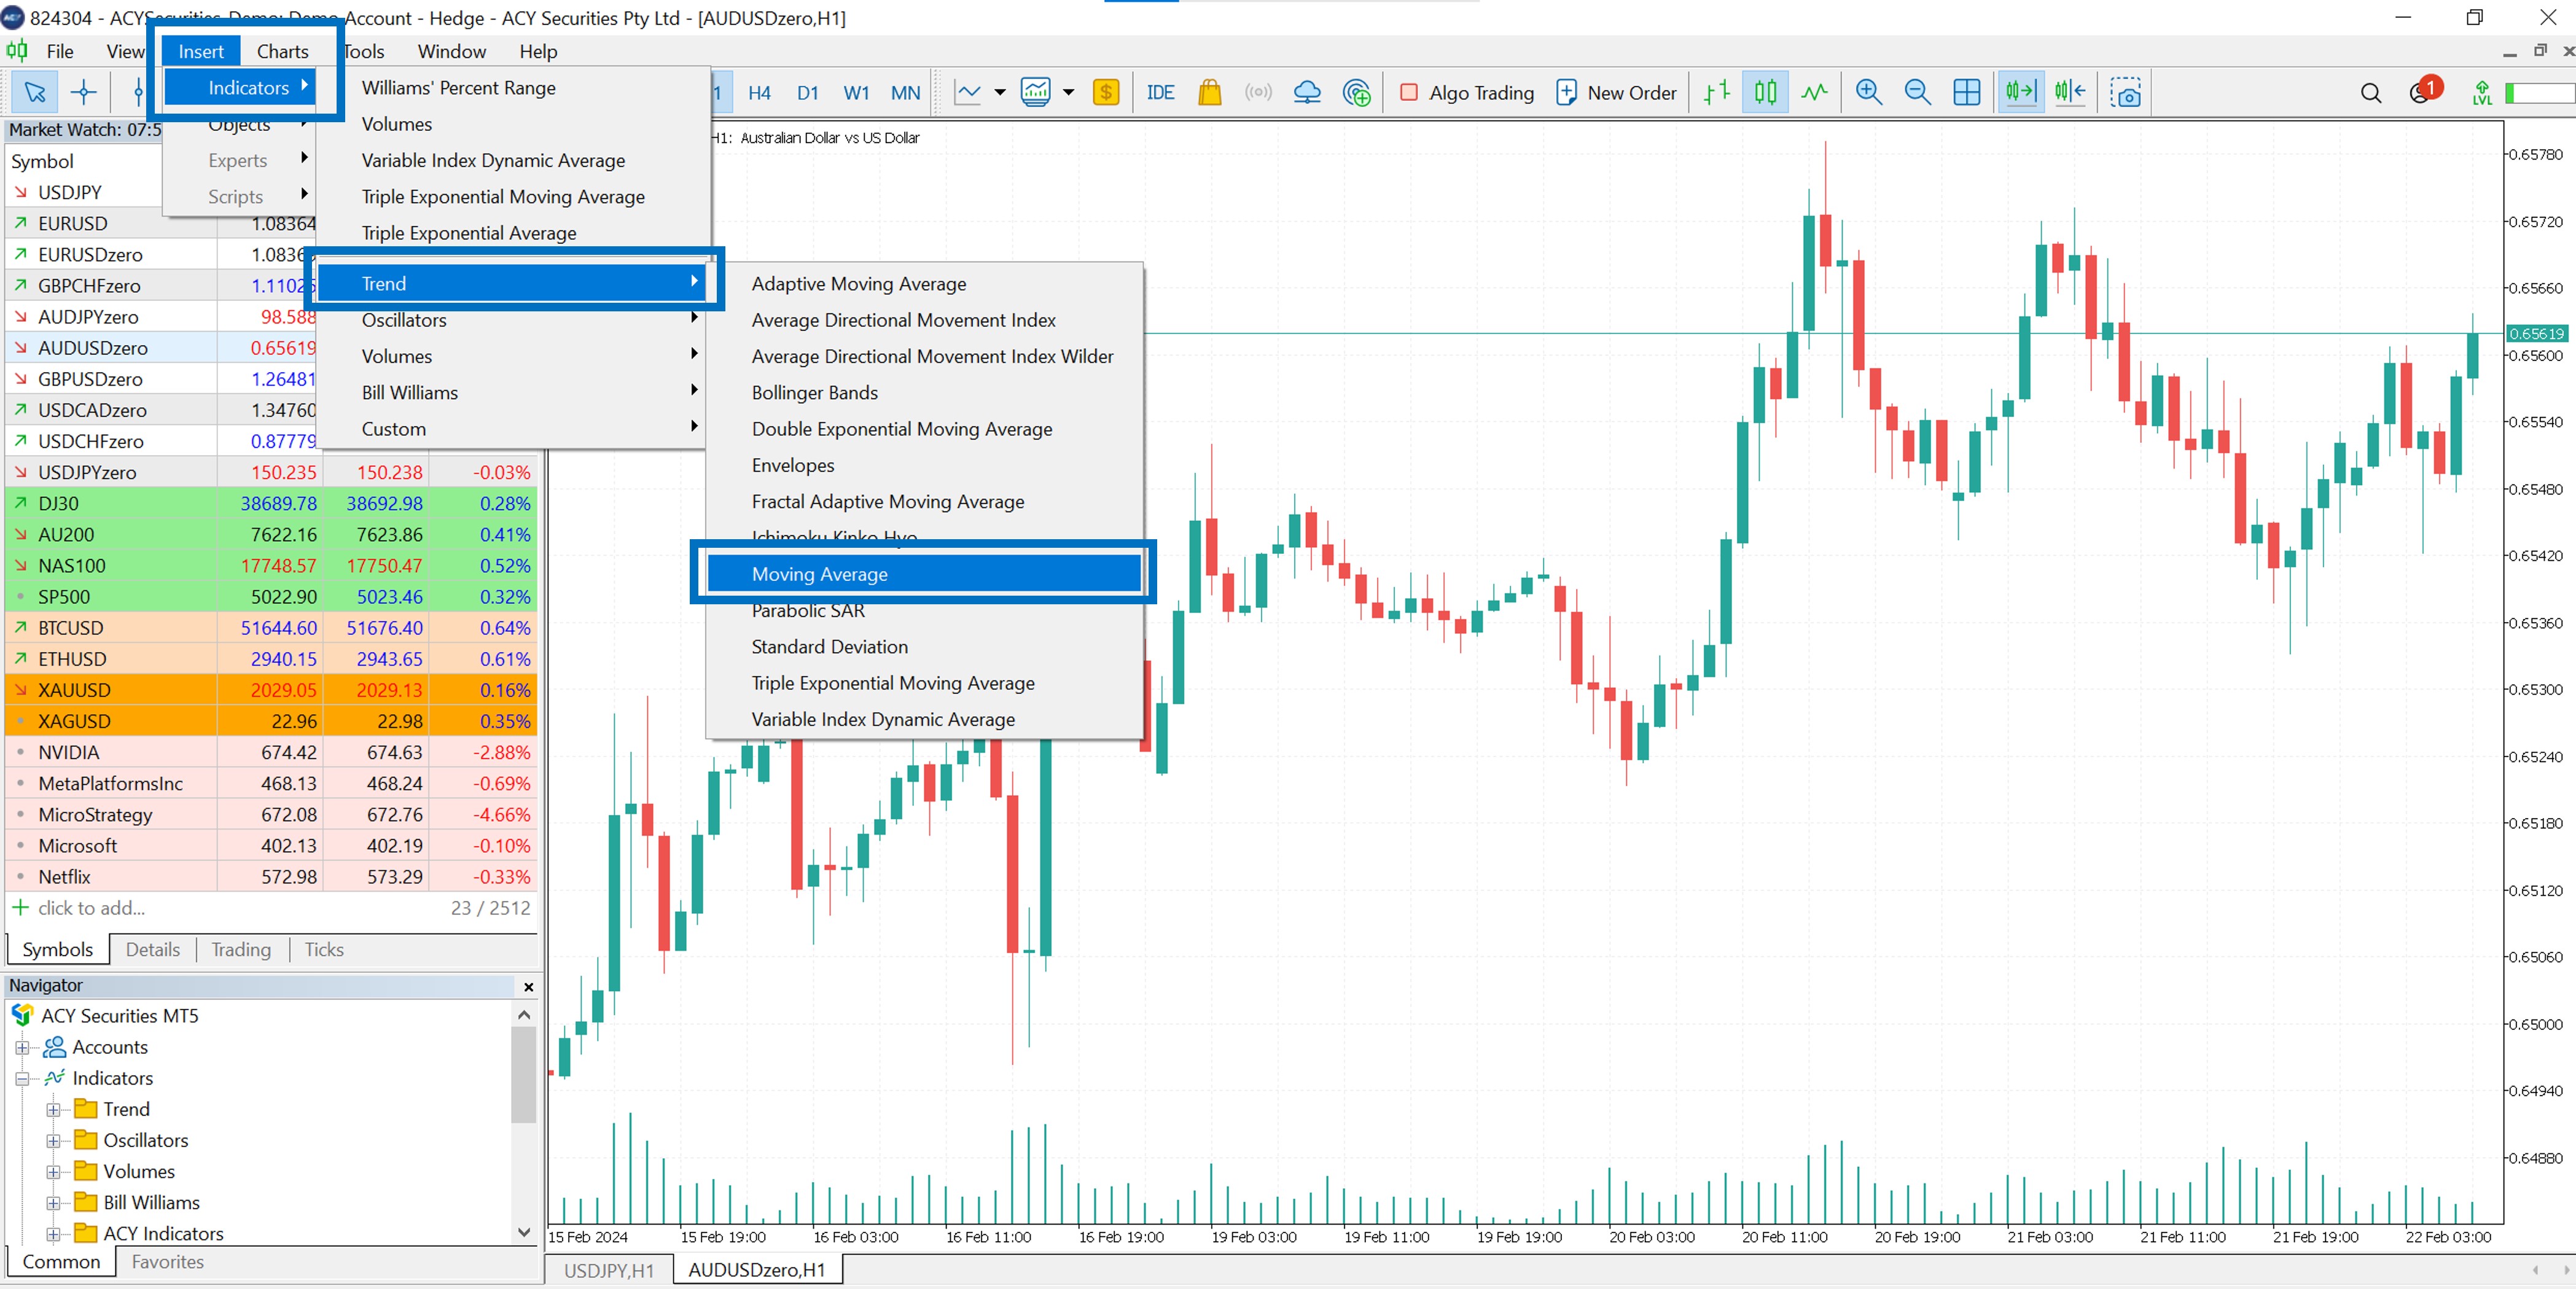
Task: Select the crosshair cursor tool
Action: [84, 92]
